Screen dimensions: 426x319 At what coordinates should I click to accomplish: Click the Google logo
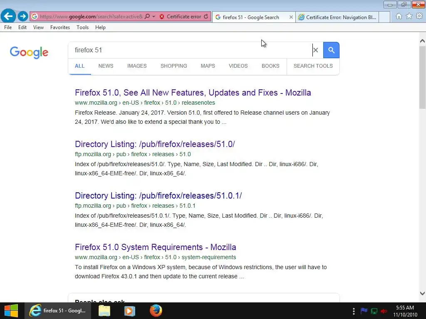[29, 52]
